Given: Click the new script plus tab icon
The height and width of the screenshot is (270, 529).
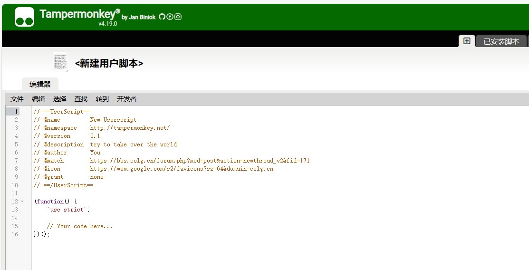Looking at the screenshot, I should pos(467,41).
